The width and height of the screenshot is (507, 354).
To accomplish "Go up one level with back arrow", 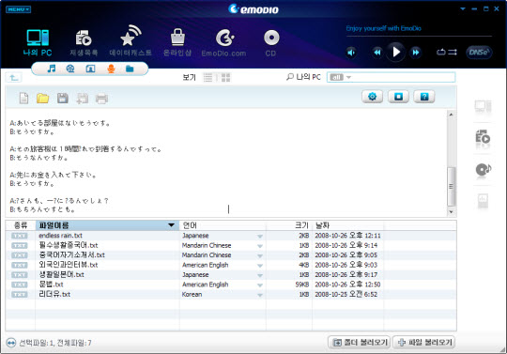I will click(x=14, y=78).
